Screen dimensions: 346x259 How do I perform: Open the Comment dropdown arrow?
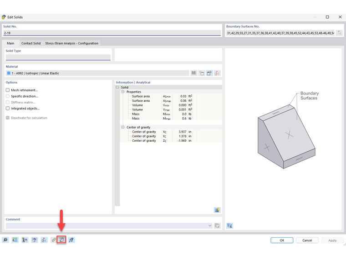[x=209, y=225]
